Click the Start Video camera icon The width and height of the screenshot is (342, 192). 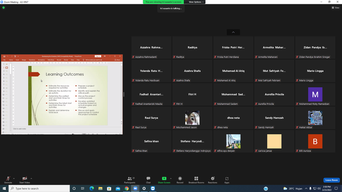point(25,179)
